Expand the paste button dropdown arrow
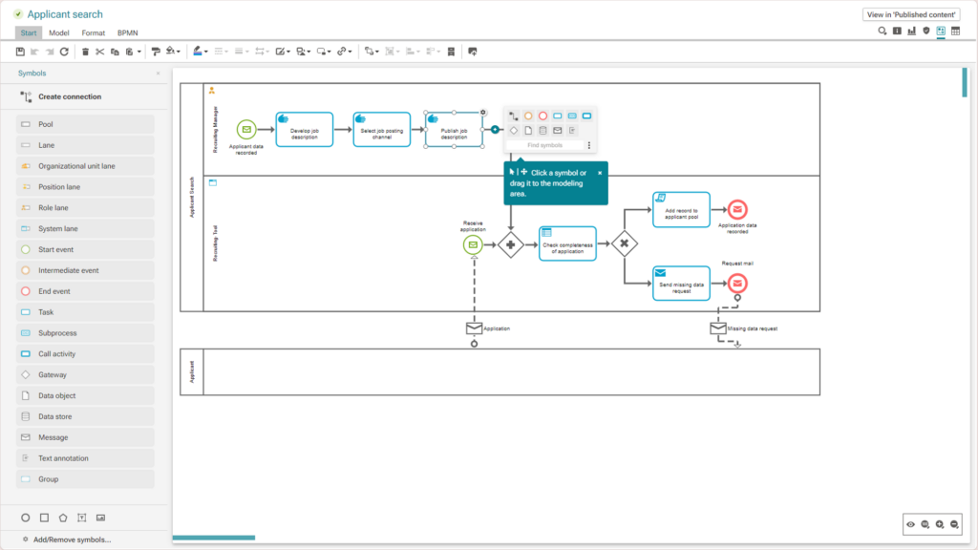978x550 pixels. pos(139,52)
